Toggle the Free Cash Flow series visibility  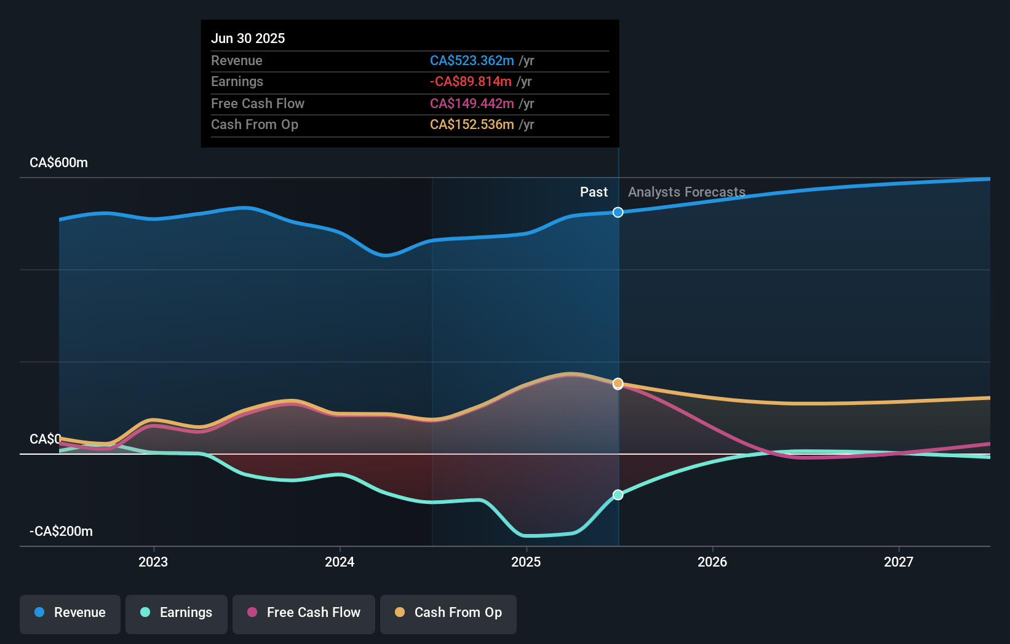[303, 614]
